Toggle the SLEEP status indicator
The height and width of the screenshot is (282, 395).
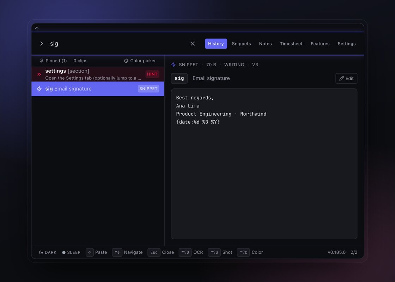point(71,252)
